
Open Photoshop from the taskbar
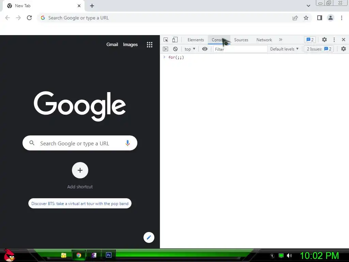[x=109, y=255]
